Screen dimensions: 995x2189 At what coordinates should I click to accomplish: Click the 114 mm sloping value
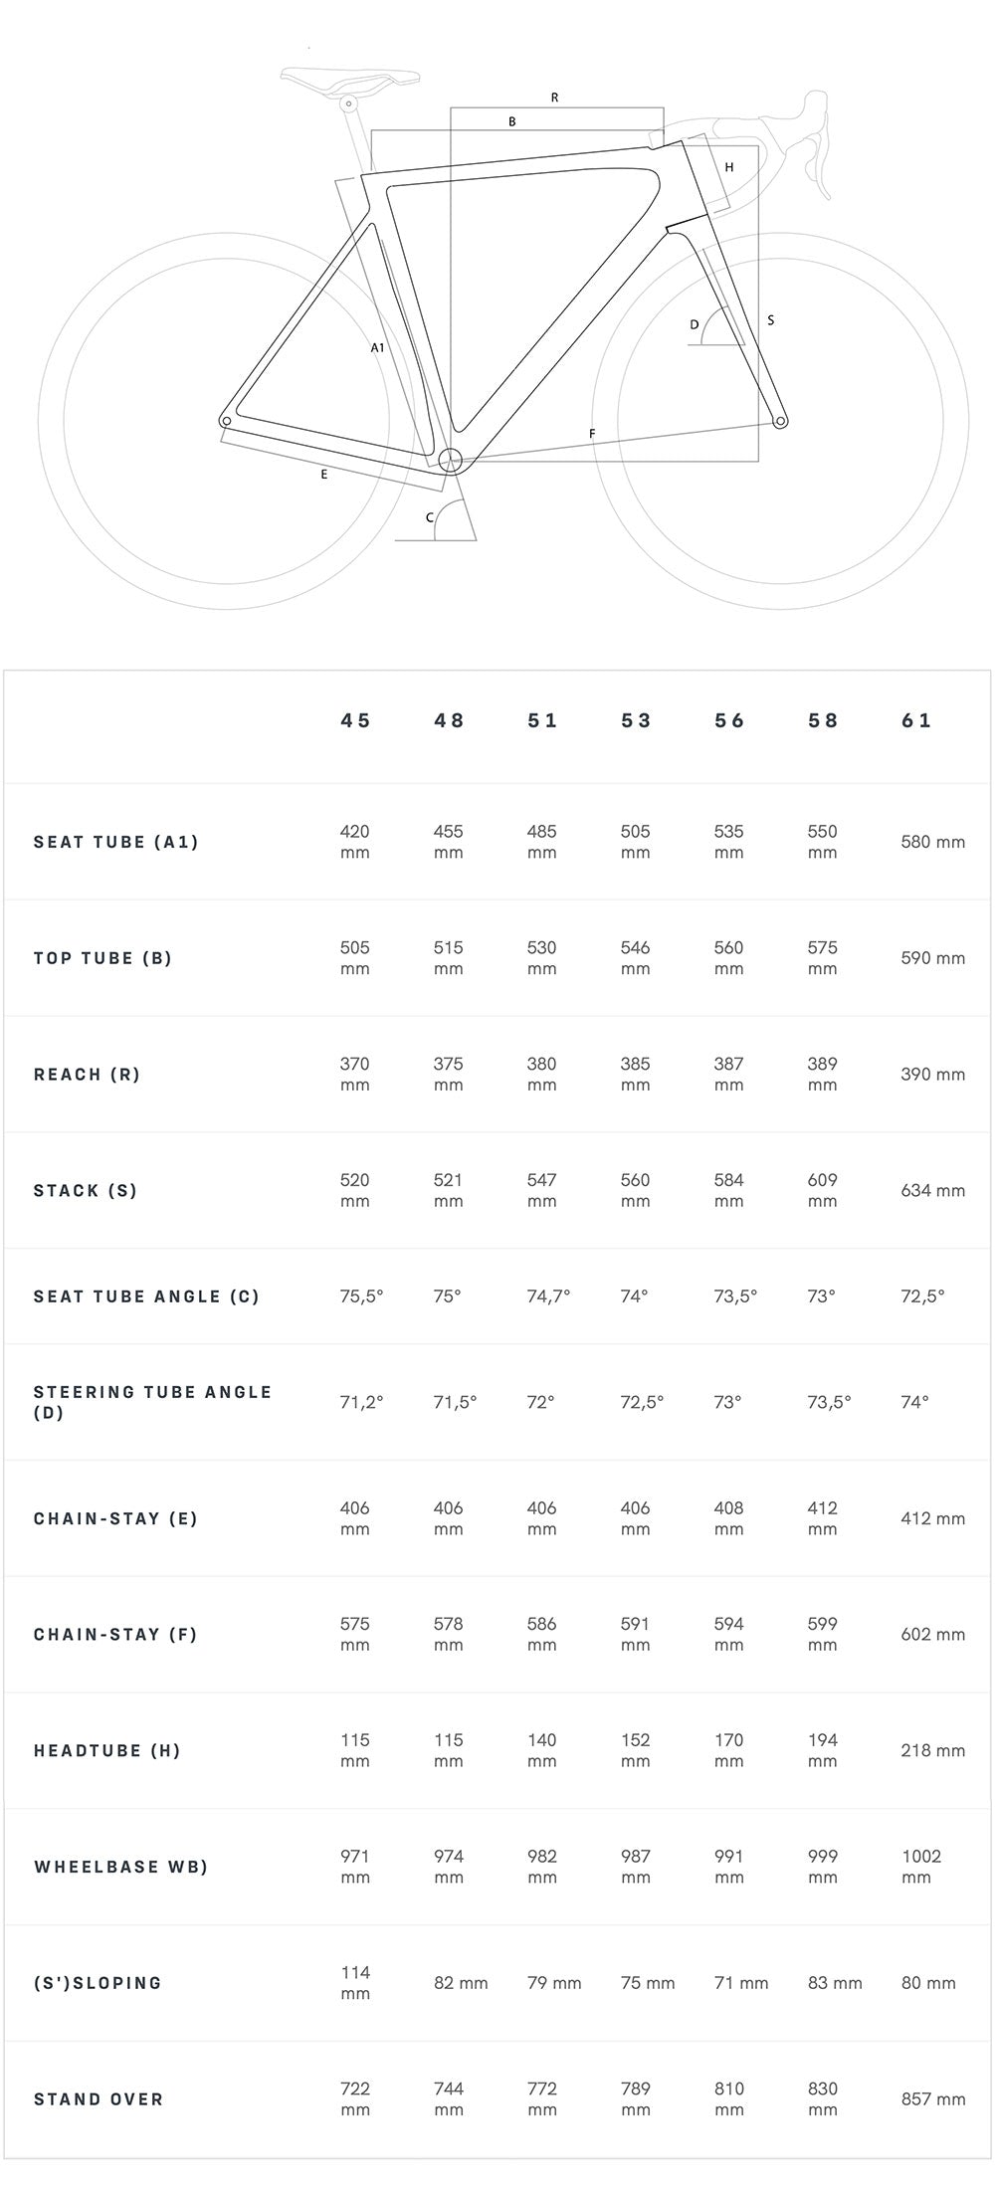tap(355, 1983)
